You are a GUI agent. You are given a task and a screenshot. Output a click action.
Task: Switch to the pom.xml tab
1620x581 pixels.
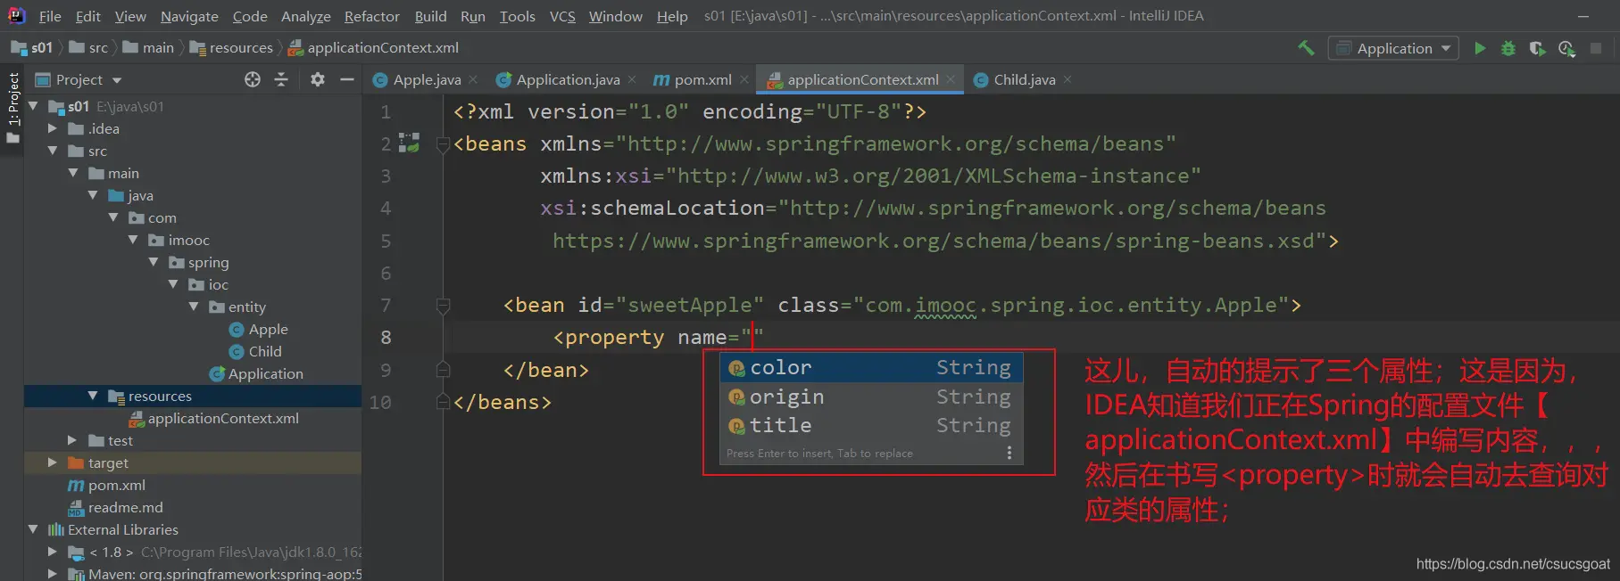(702, 79)
